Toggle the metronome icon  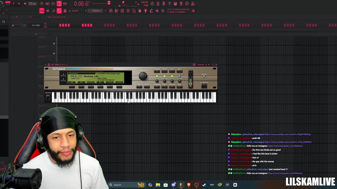click(x=42, y=4)
